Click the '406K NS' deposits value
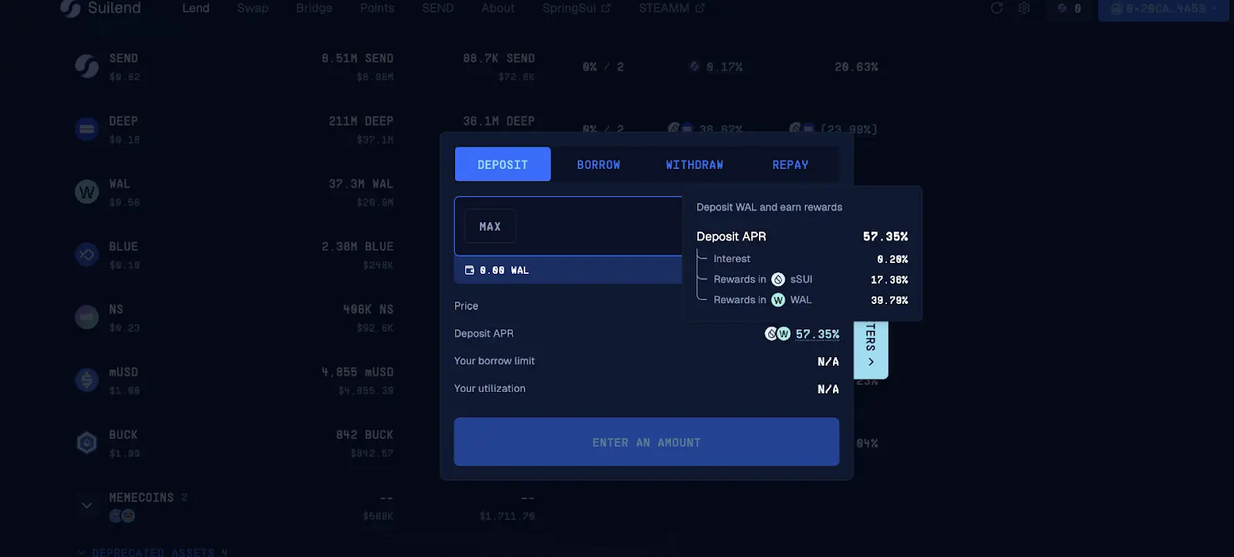Screen dimensions: 1234x557 click(368, 309)
